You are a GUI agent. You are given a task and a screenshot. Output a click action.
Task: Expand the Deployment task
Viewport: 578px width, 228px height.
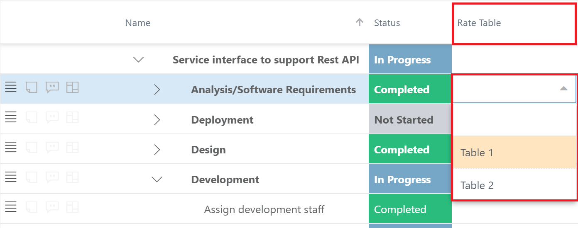157,120
